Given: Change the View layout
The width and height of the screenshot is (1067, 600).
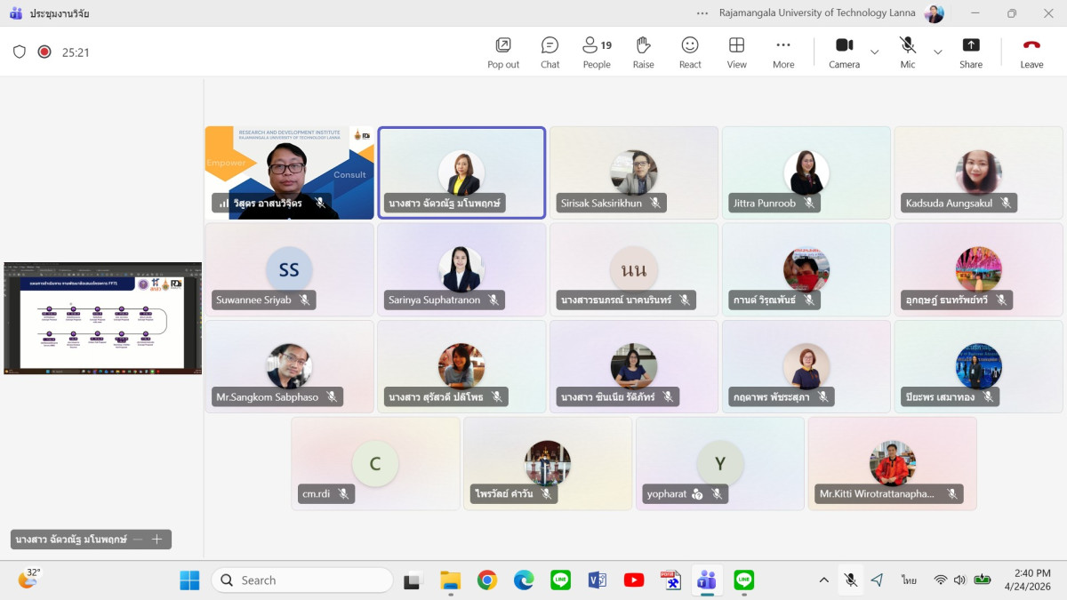Looking at the screenshot, I should (736, 52).
